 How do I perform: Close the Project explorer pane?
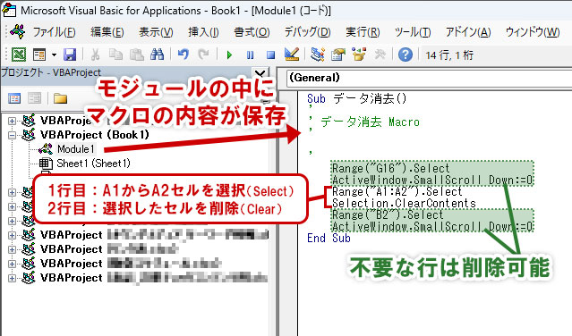coord(260,73)
